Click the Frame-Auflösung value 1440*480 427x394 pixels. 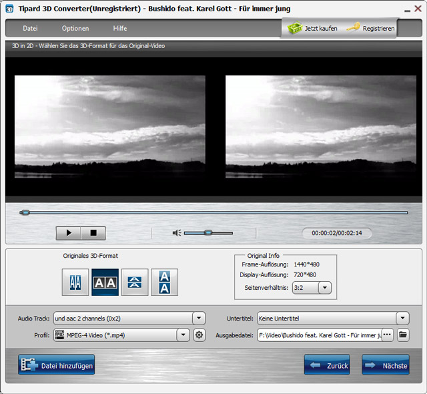click(307, 264)
